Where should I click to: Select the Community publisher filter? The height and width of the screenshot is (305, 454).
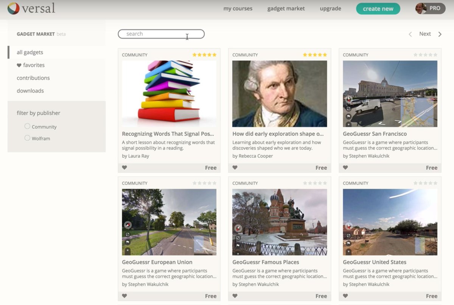27,126
